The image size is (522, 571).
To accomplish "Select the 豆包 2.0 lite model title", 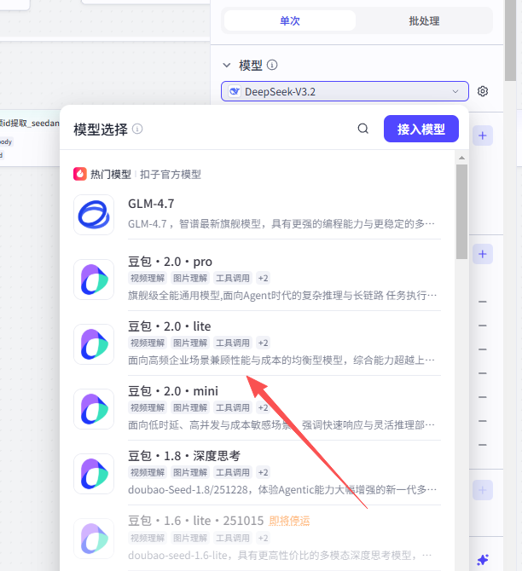I will 170,326.
